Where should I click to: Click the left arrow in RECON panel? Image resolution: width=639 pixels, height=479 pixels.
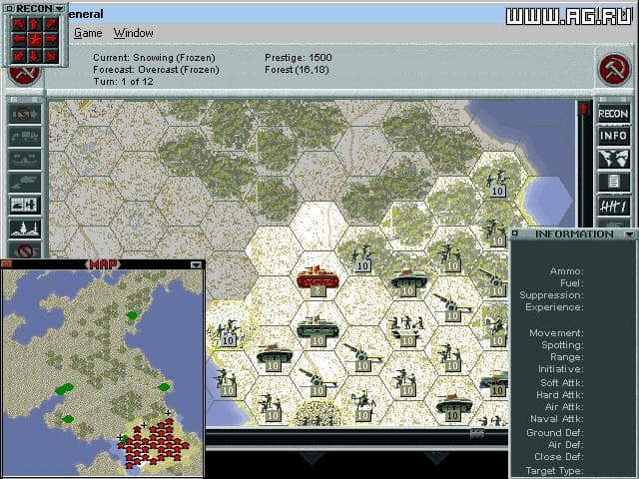tap(19, 40)
